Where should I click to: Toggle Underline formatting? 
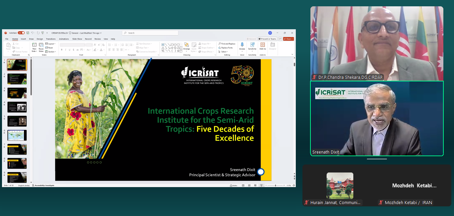[x=69, y=50]
